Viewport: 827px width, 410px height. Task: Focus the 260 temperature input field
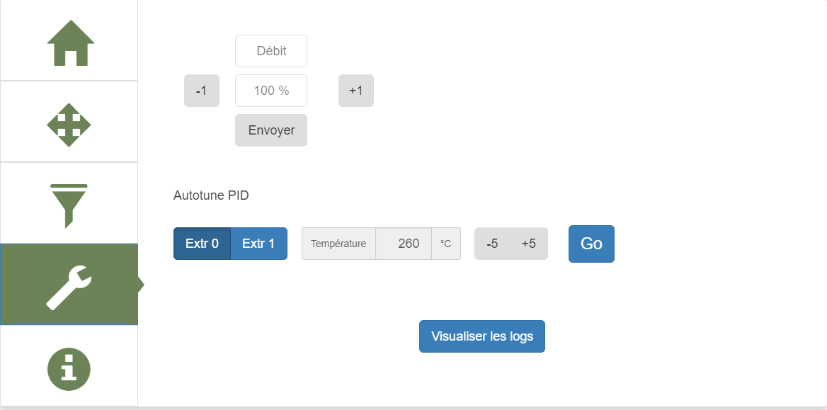[403, 244]
